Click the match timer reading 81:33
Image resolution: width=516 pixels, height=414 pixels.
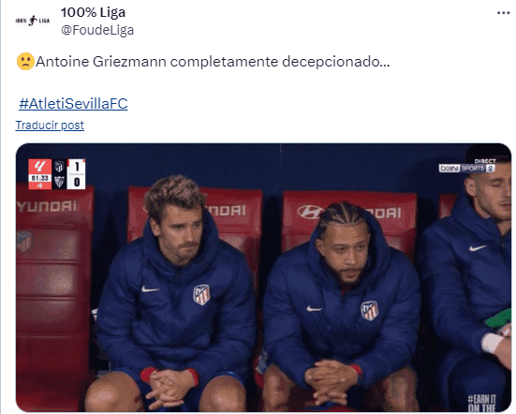point(40,178)
